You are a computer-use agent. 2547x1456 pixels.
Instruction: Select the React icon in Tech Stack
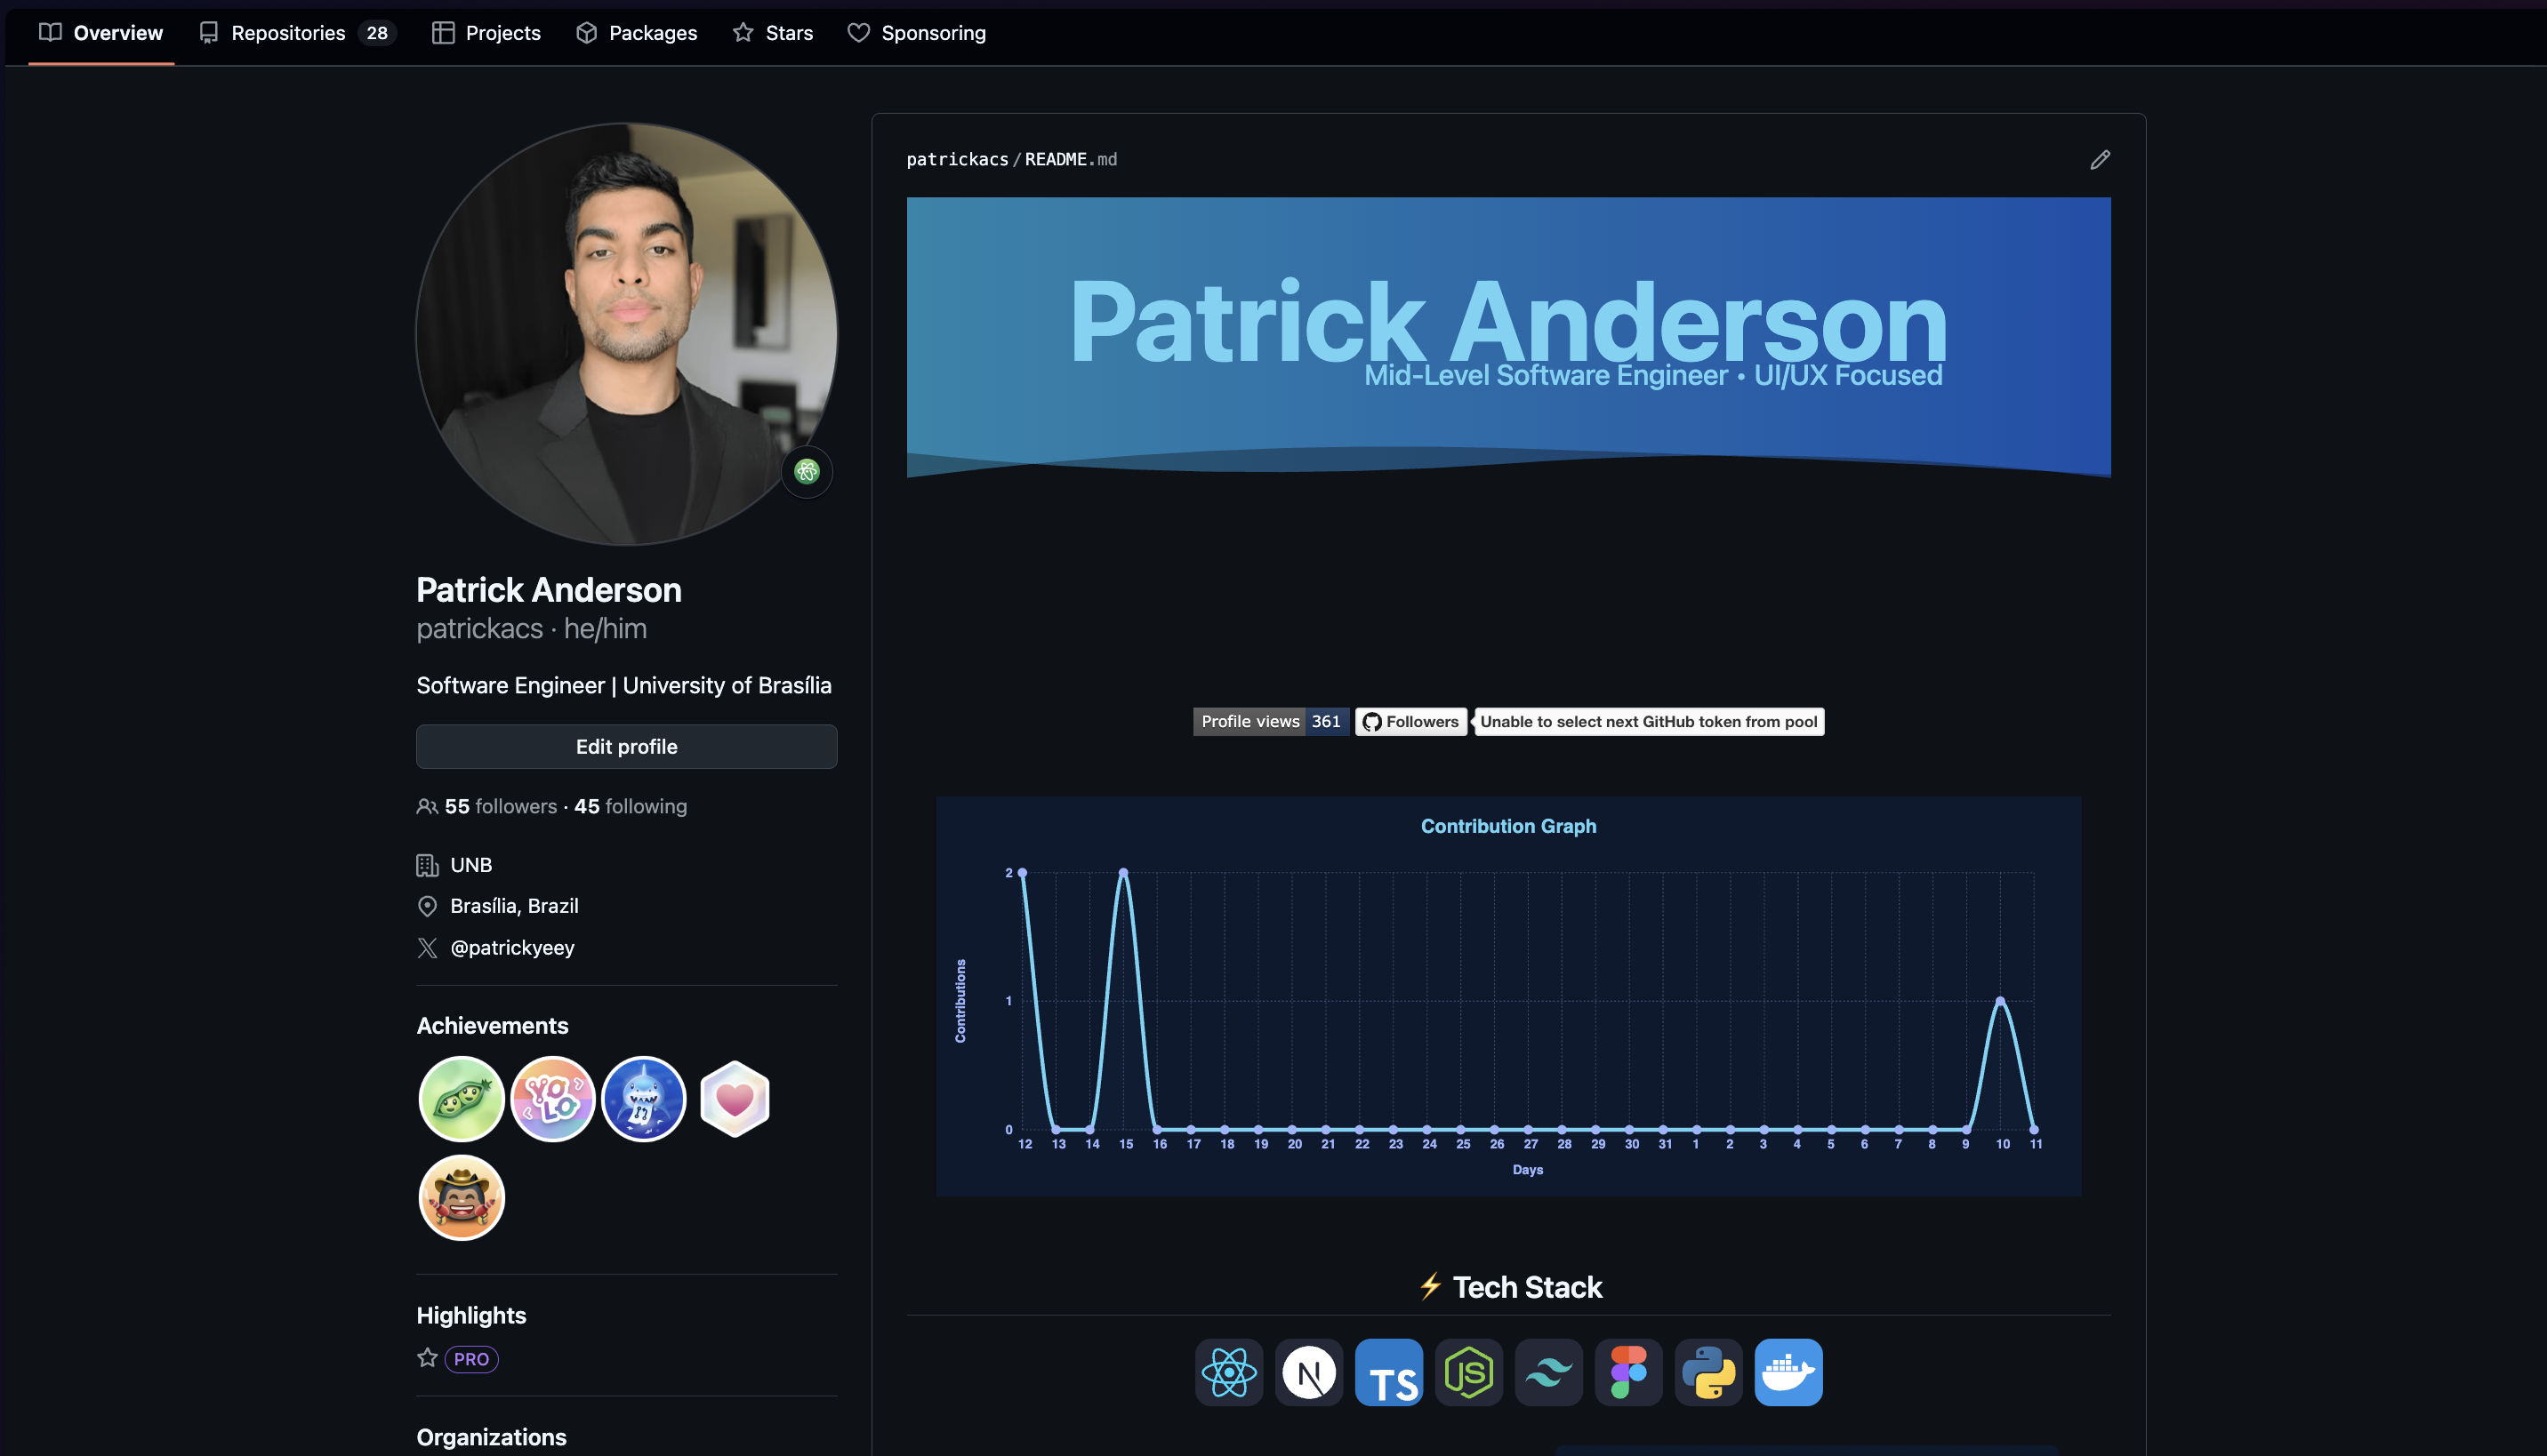tap(1228, 1372)
